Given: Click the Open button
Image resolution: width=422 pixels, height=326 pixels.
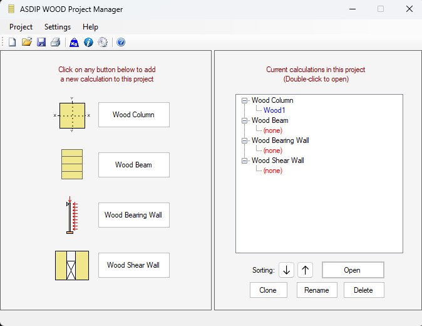Looking at the screenshot, I should tap(353, 270).
